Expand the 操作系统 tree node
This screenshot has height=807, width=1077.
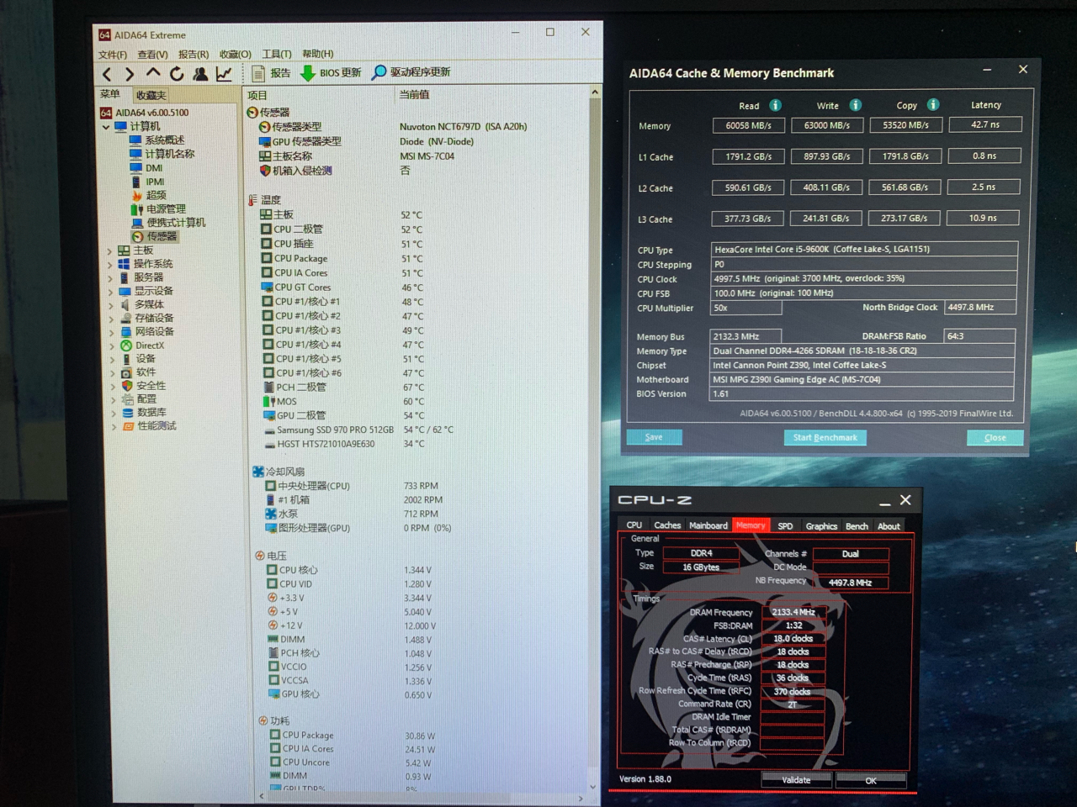[x=109, y=264]
